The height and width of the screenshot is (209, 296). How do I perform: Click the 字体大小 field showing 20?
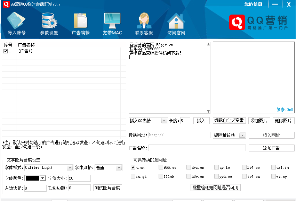coord(79,178)
